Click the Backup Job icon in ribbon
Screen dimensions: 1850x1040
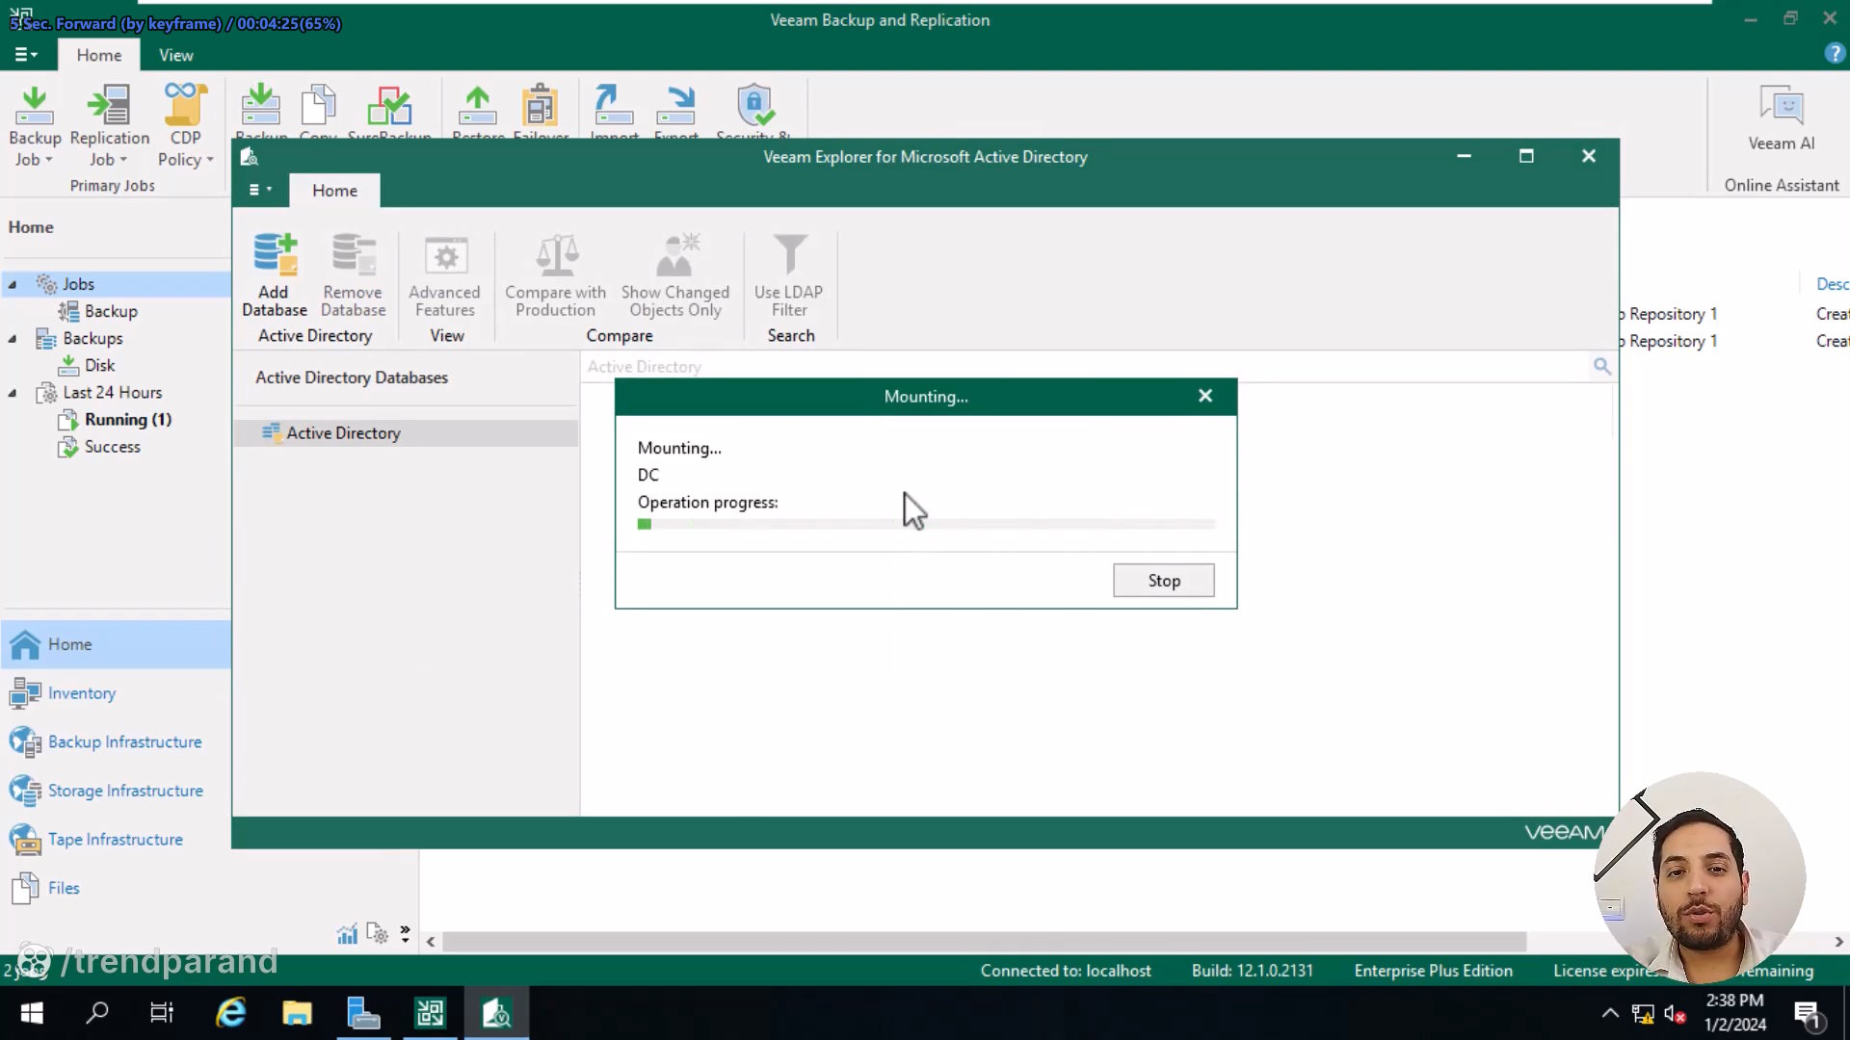tap(35, 106)
